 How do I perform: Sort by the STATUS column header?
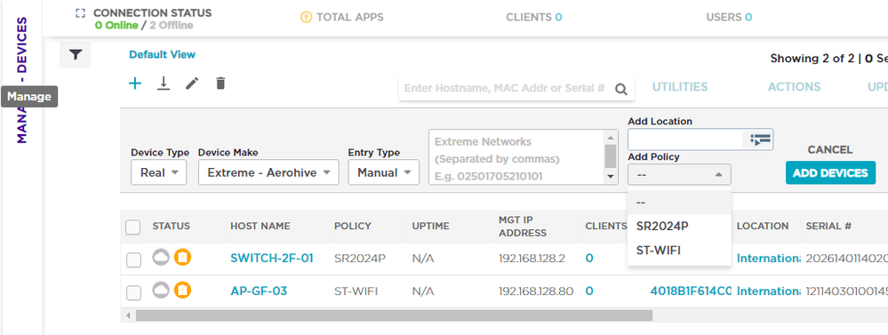coord(171,227)
